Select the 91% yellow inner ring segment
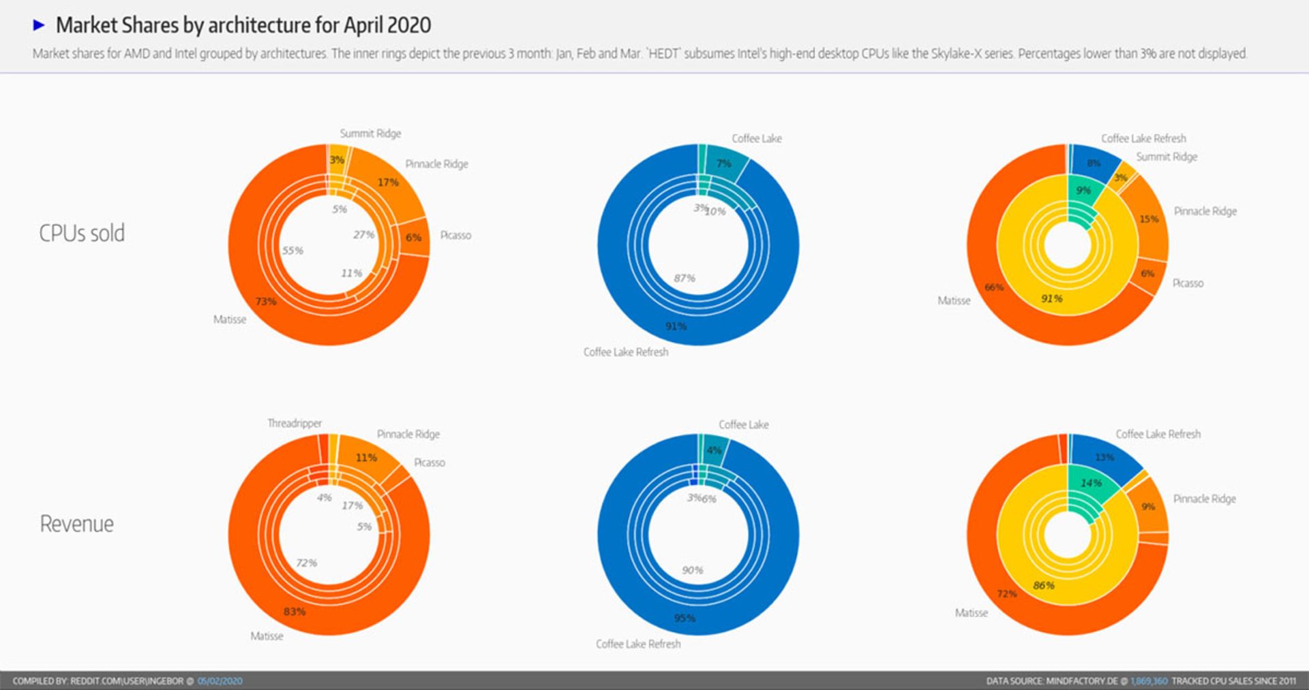Viewport: 1309px width, 690px height. pyautogui.click(x=1051, y=298)
